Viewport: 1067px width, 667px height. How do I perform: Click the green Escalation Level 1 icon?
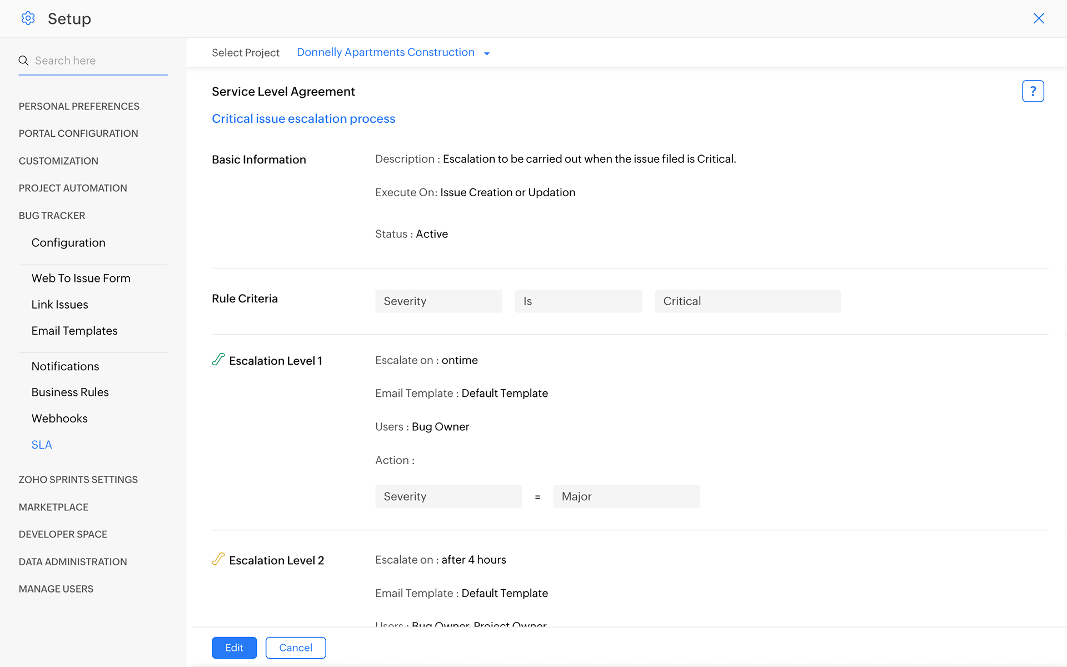[218, 360]
